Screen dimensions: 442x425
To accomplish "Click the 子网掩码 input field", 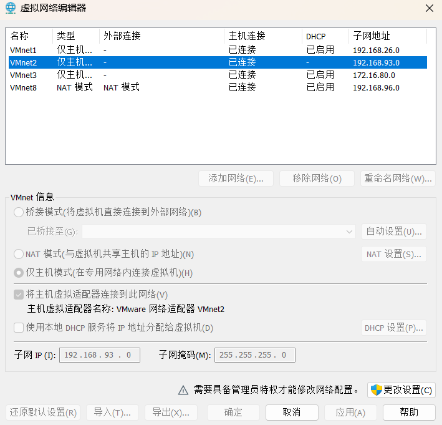I will tap(255, 355).
